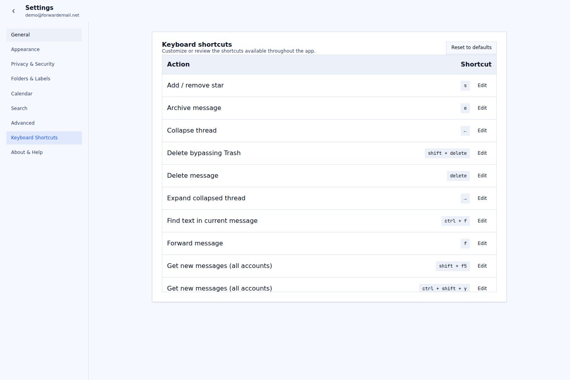
Task: Click the 'Customize or review the shortcuts' description
Action: [239, 51]
